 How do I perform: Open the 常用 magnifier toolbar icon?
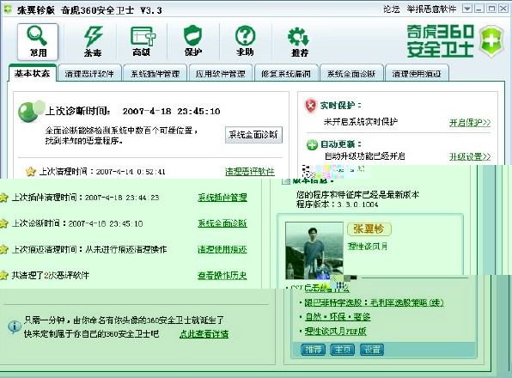[x=38, y=41]
